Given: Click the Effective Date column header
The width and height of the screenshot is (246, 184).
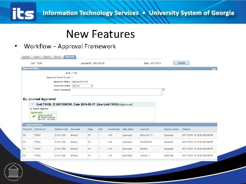Looking at the screenshot, I should (61, 129).
